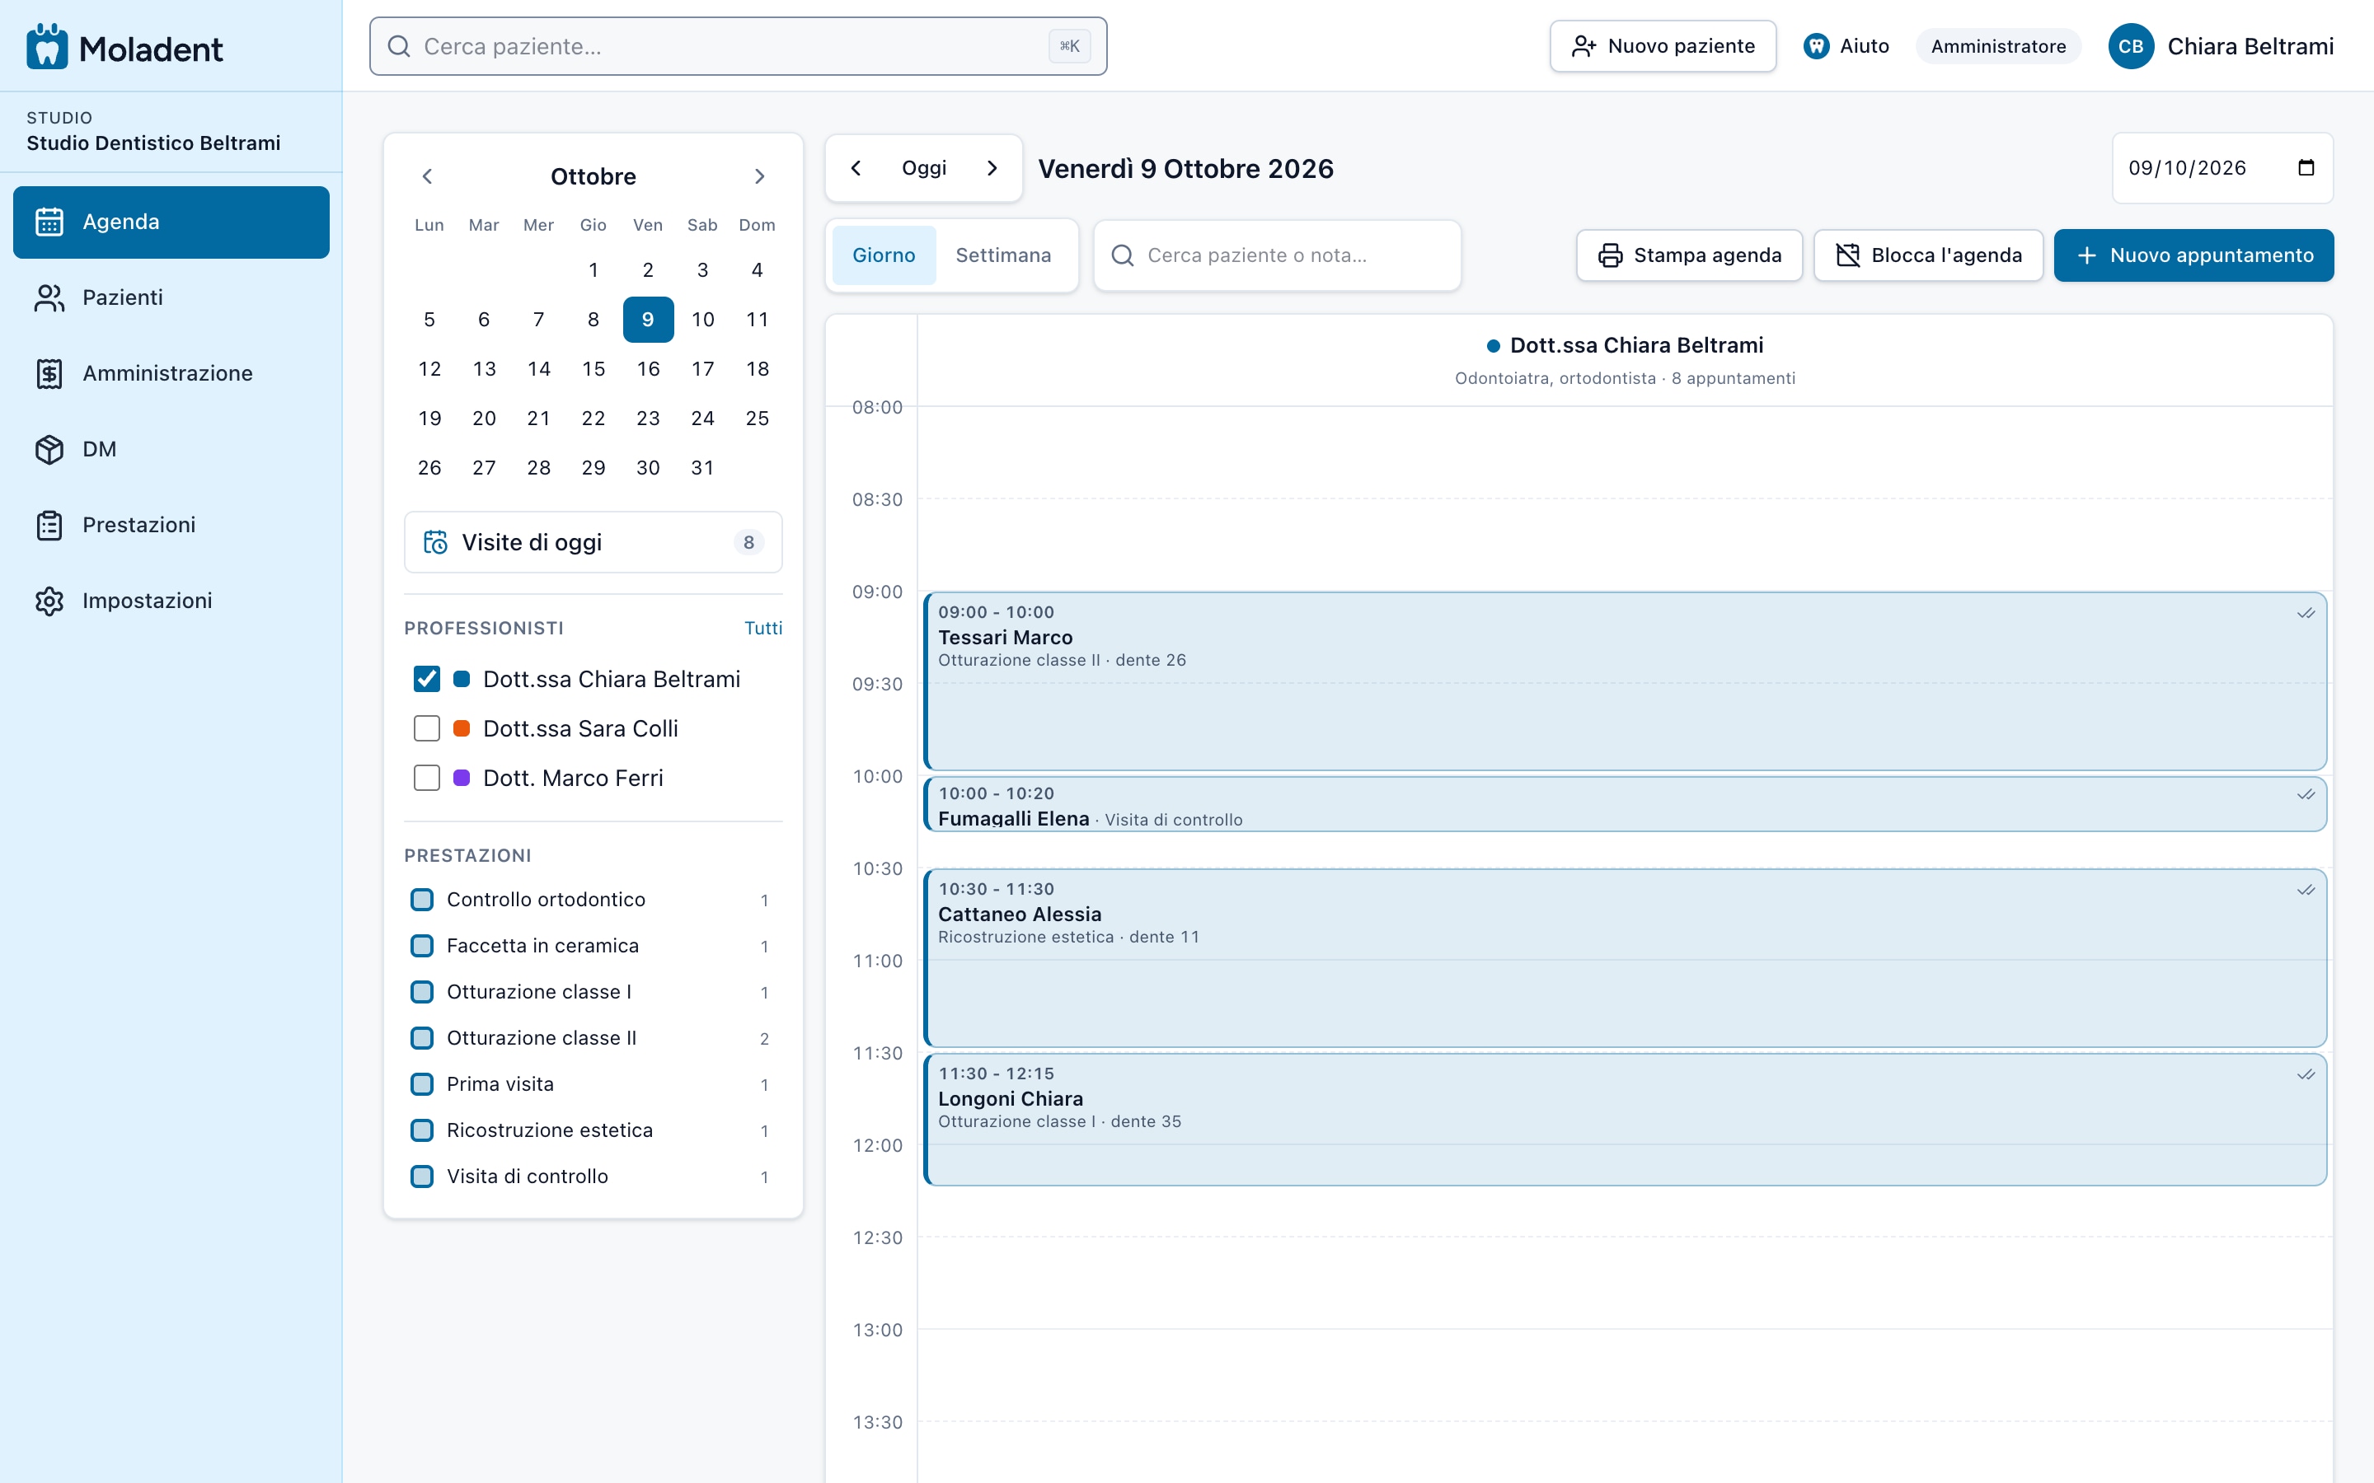Image resolution: width=2374 pixels, height=1483 pixels.
Task: Click the Aiuto tooth help icon
Action: [x=1816, y=46]
